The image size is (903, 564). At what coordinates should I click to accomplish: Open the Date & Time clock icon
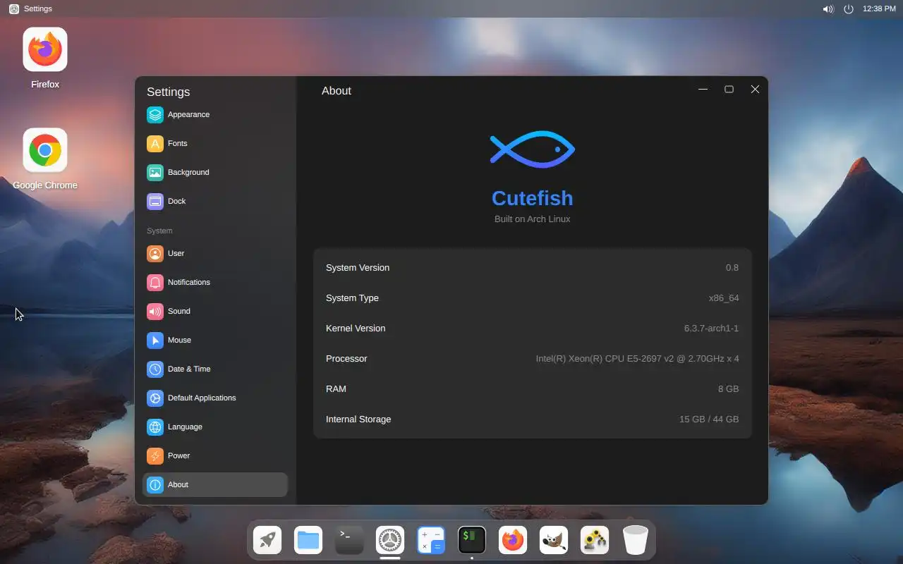pos(155,369)
